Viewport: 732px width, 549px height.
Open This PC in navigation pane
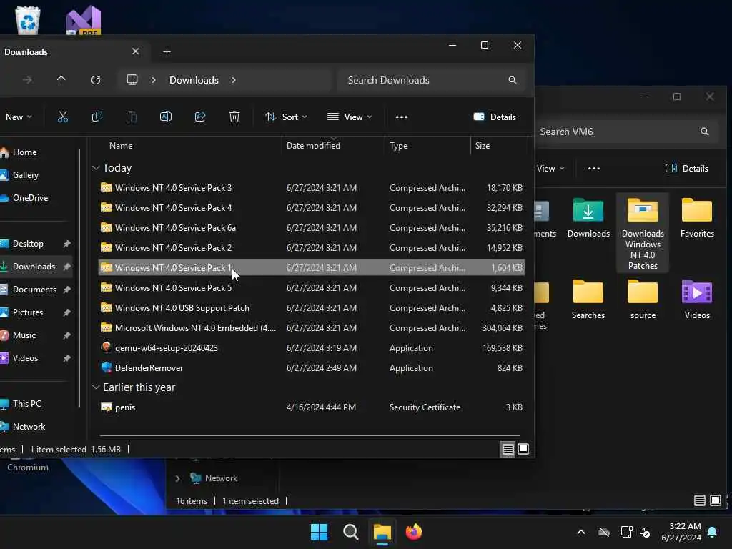pyautogui.click(x=26, y=403)
